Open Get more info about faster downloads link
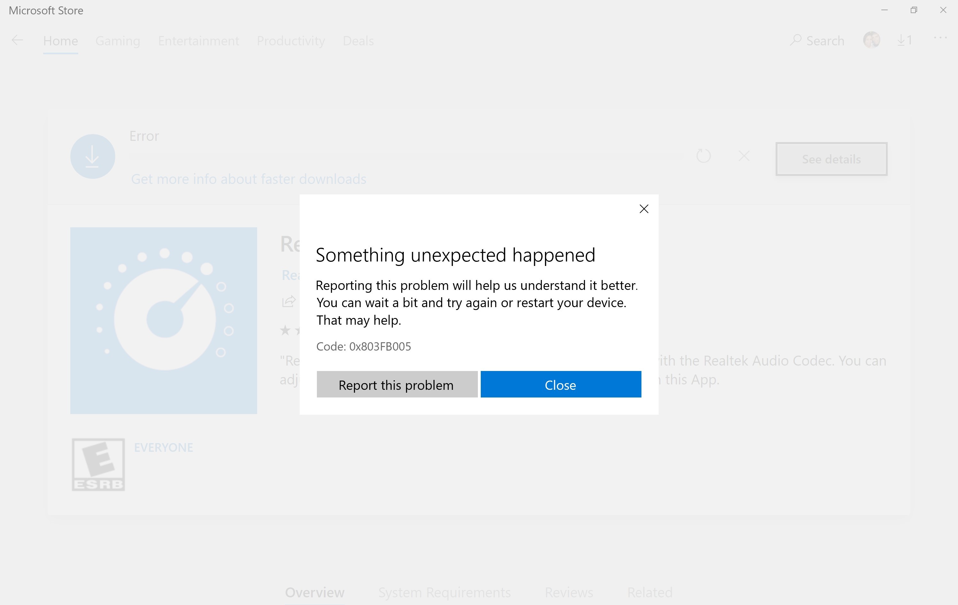This screenshot has width=958, height=605. click(249, 179)
